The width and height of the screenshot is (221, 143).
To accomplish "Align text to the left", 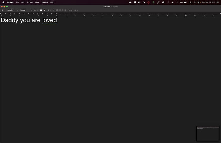I will (x=57, y=10).
